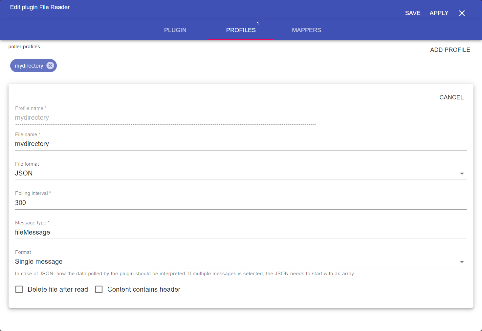Close the Edit plugin dialog with X
The image size is (482, 331).
pos(462,13)
